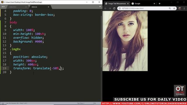Close the Sublime Text window
The width and height of the screenshot is (187, 105).
click(x=99, y=2)
